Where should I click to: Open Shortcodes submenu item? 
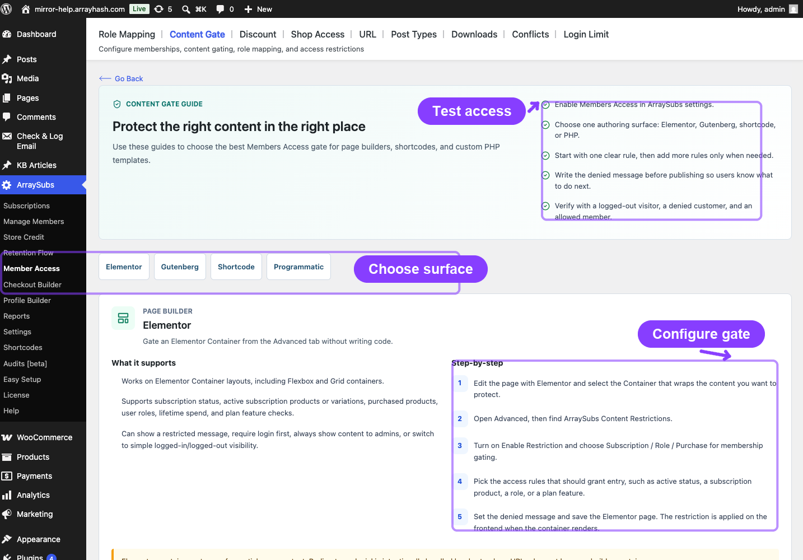[23, 348]
